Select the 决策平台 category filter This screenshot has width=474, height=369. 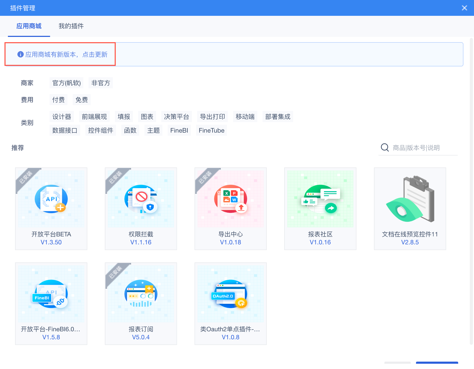(177, 117)
